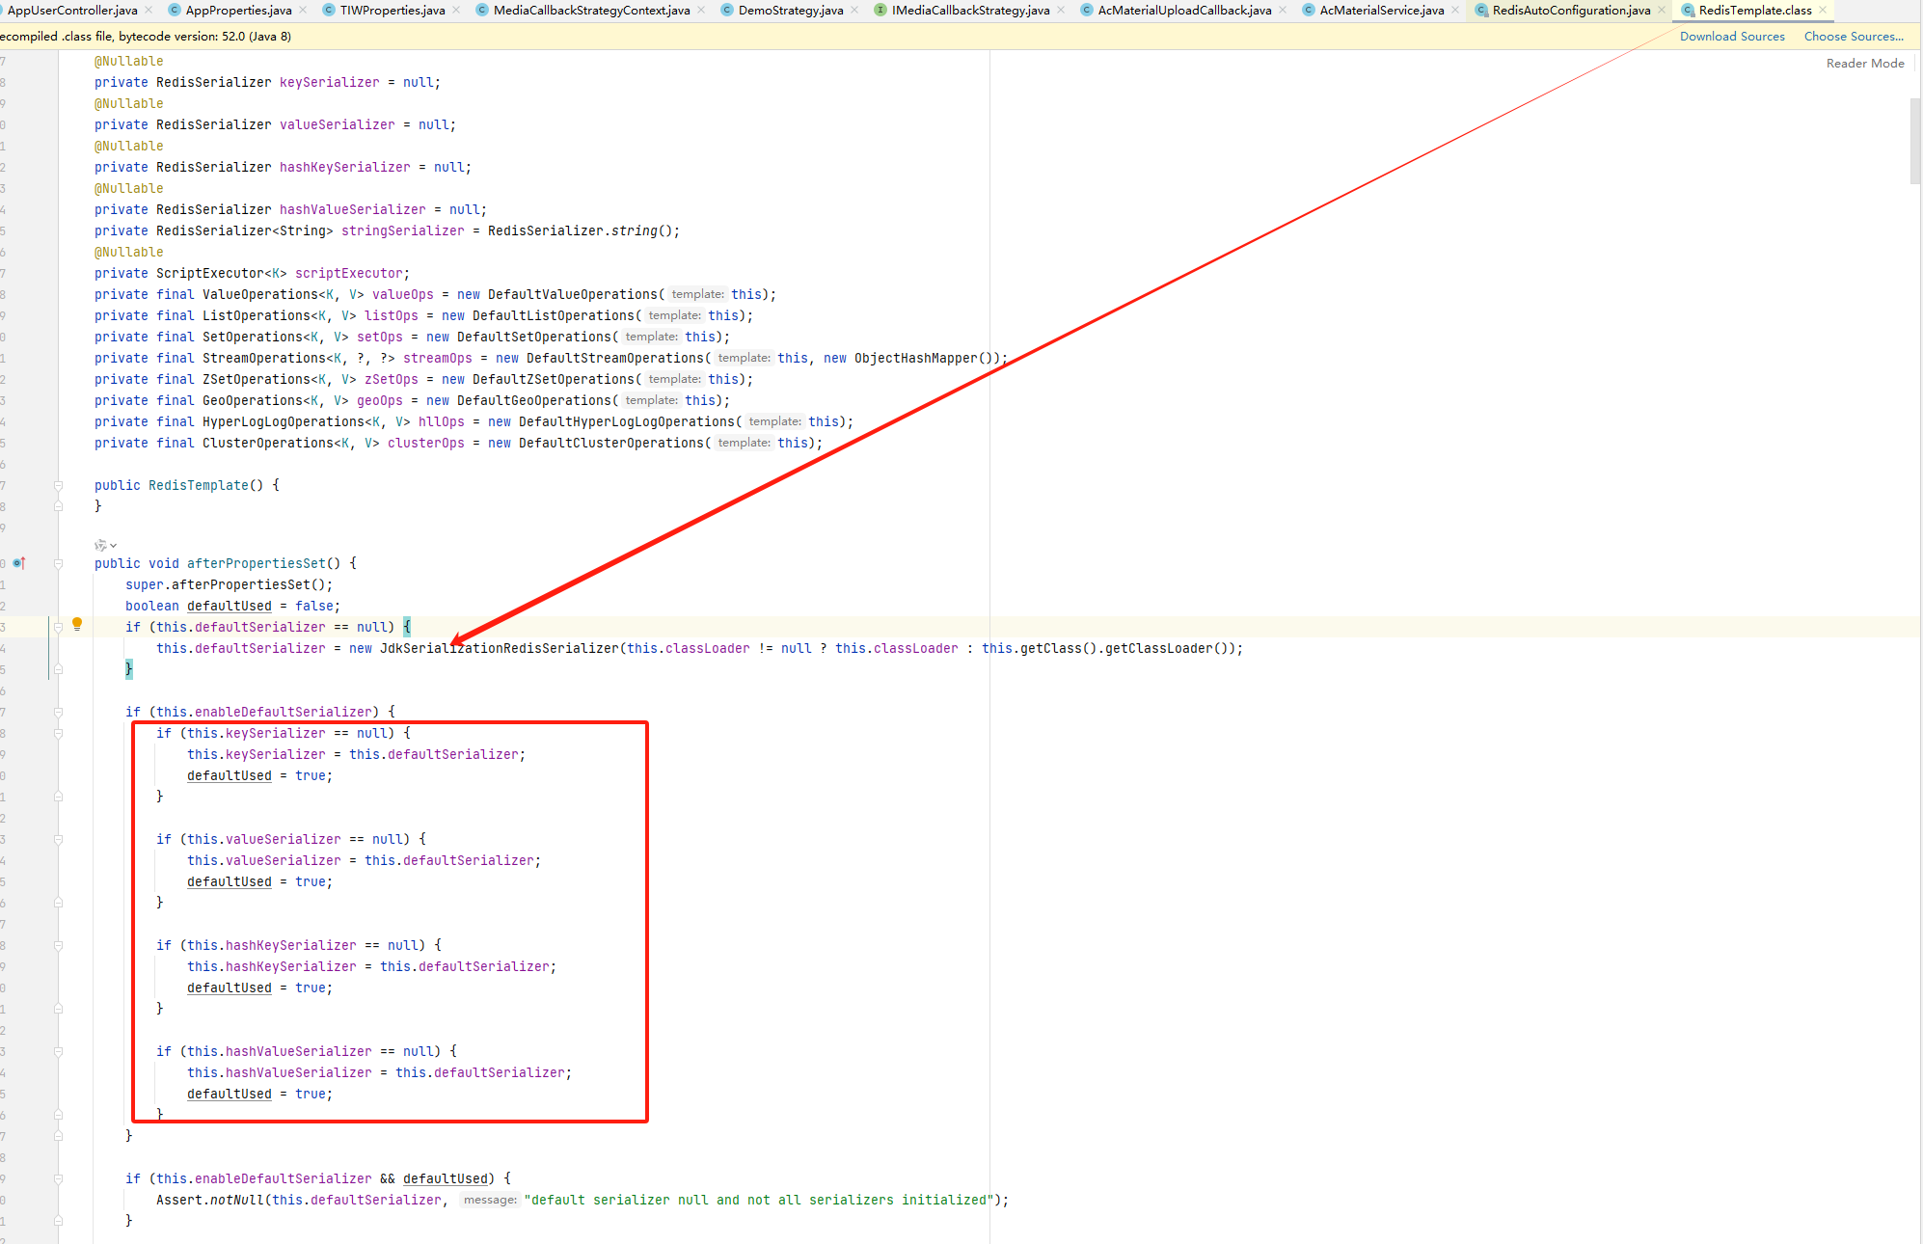Close the RedisTemplate.class tab

(1823, 11)
